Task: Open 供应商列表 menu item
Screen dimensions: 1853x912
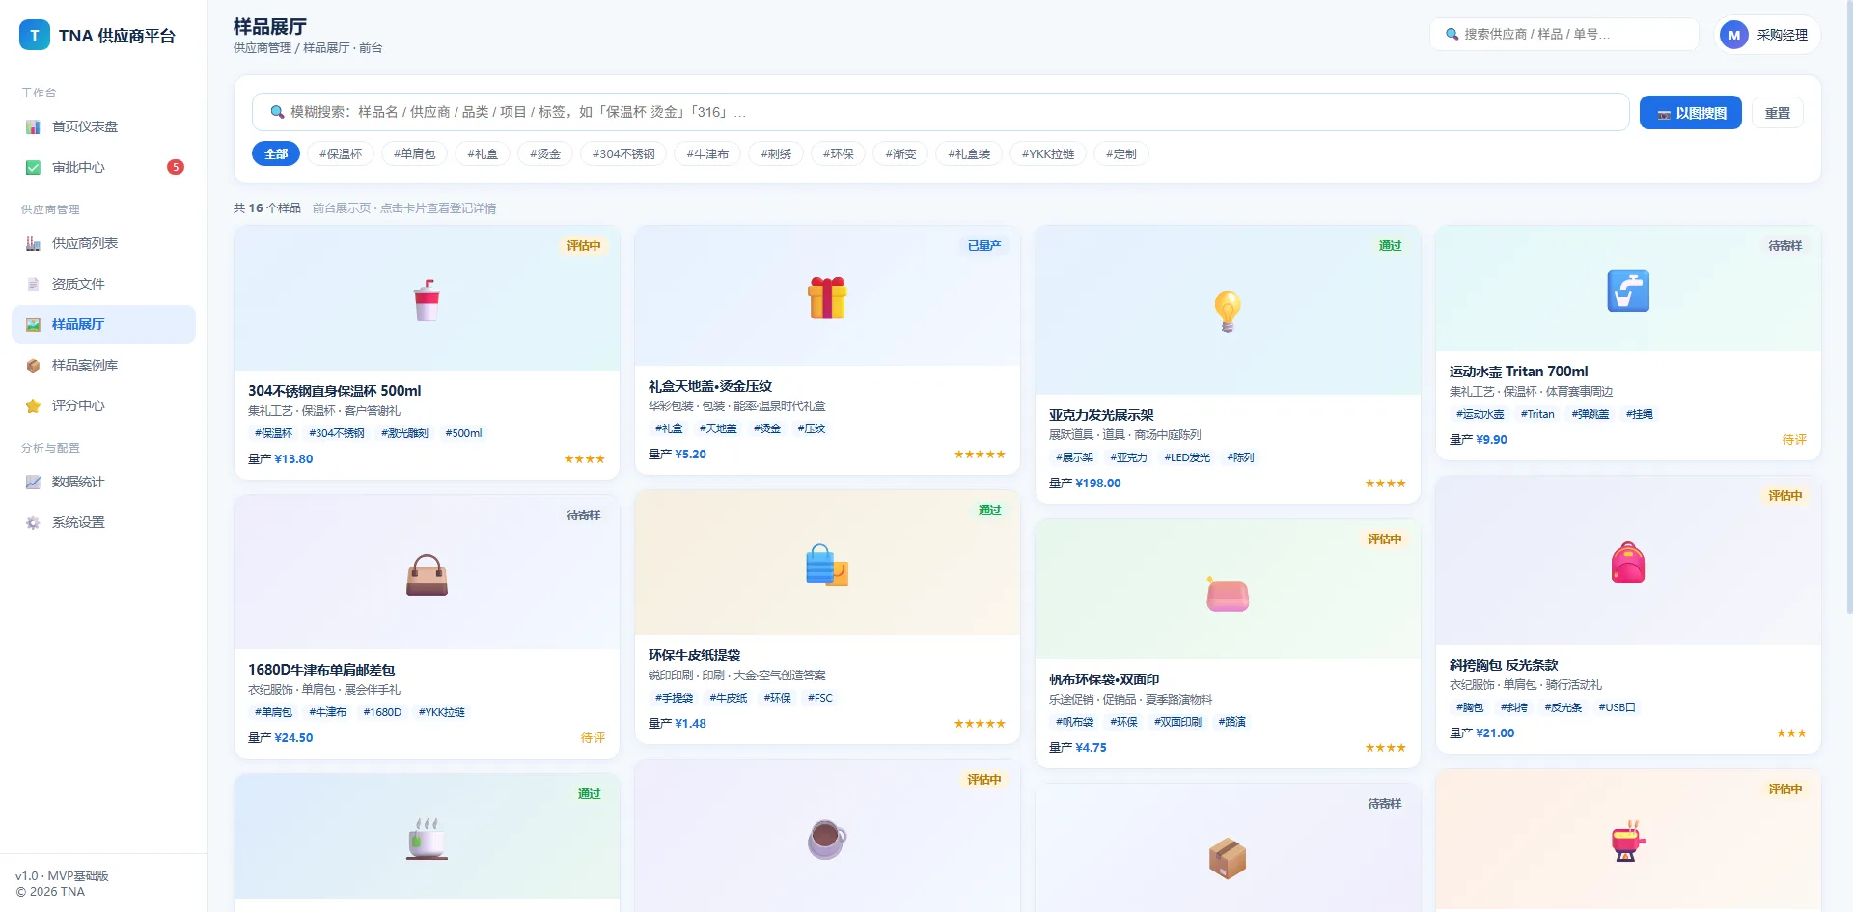Action: coord(103,244)
